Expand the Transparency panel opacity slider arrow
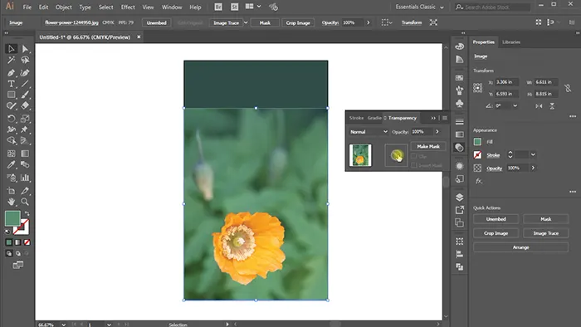The height and width of the screenshot is (327, 581). pyautogui.click(x=437, y=132)
